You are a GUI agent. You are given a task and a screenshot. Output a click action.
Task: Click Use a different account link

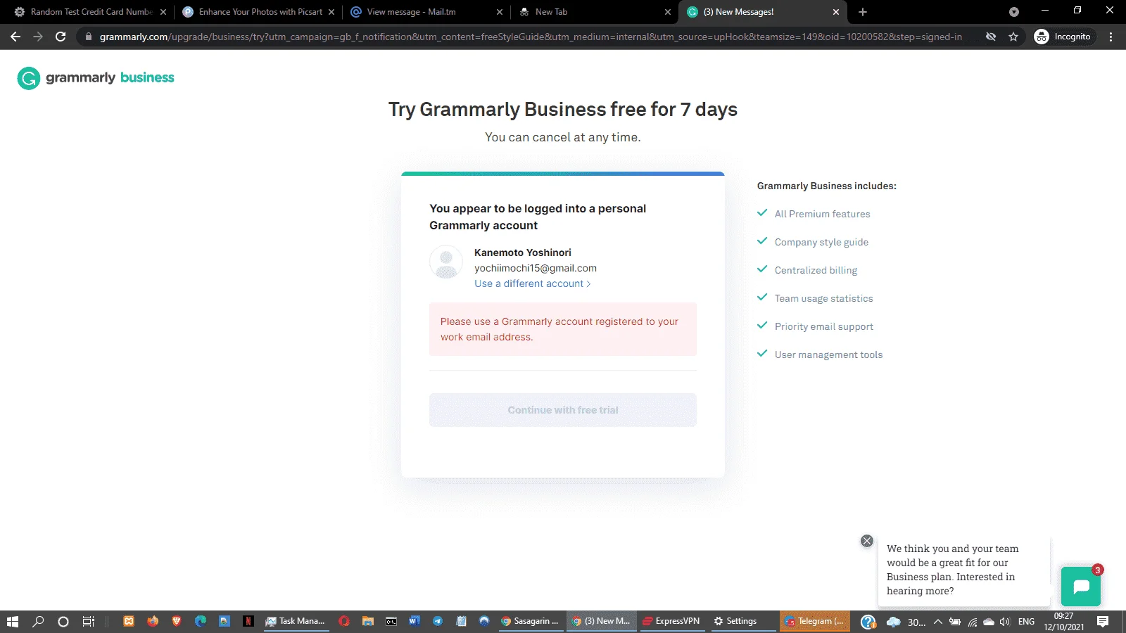533,283
